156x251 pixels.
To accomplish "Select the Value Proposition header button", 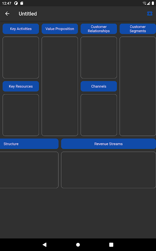I will [60, 29].
